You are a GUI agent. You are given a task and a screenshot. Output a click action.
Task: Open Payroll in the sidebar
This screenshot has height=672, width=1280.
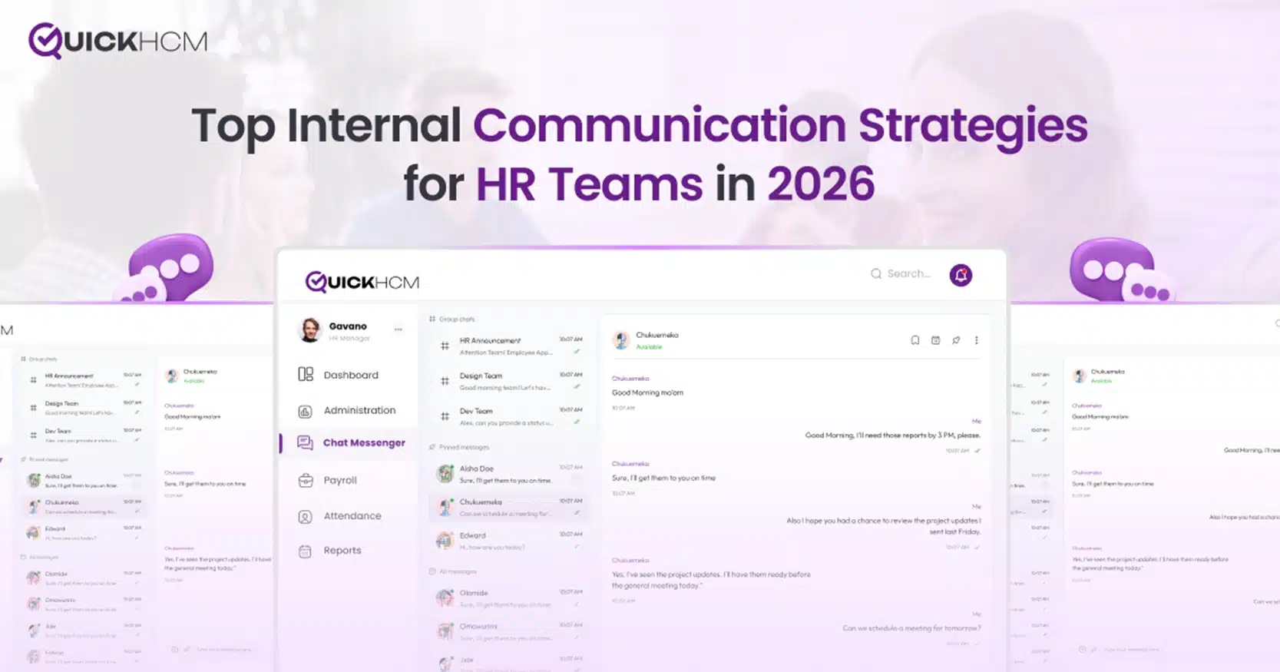coord(328,481)
